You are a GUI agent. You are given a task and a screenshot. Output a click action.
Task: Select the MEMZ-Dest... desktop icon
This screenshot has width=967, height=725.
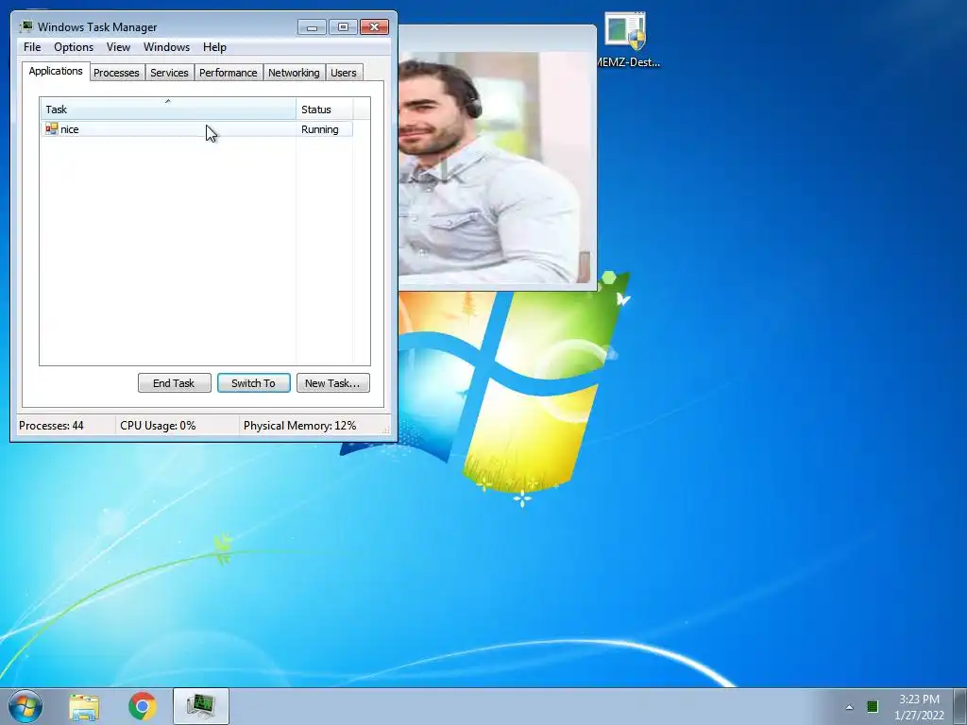[626, 40]
